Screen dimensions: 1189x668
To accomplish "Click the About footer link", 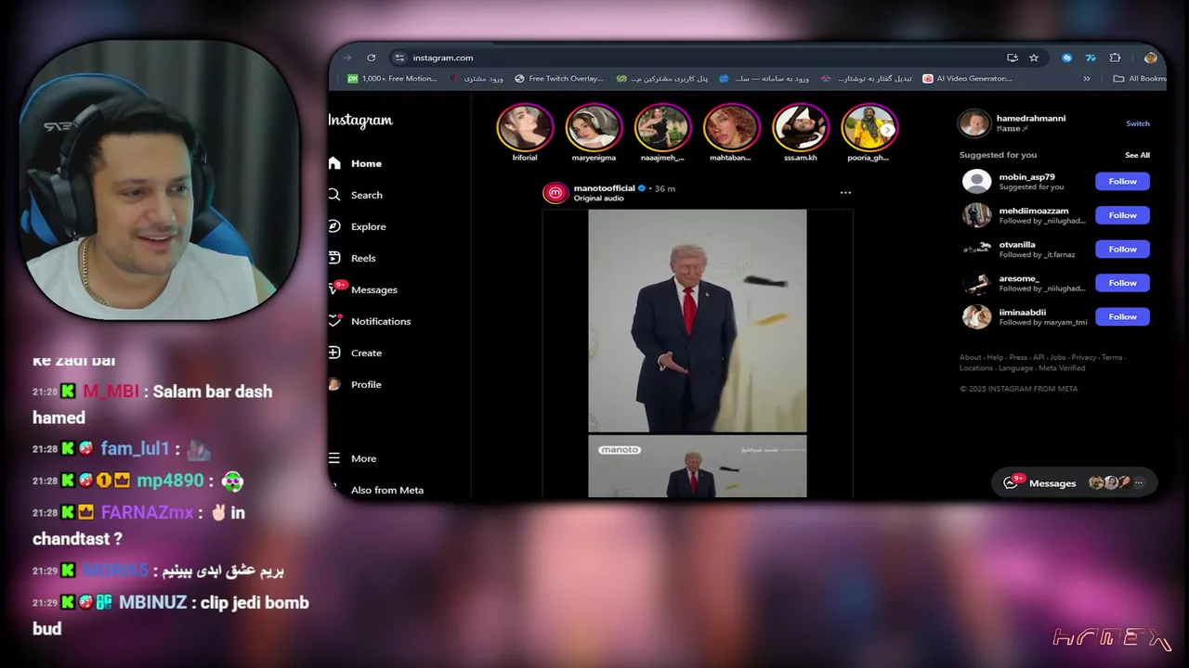I will pyautogui.click(x=970, y=357).
